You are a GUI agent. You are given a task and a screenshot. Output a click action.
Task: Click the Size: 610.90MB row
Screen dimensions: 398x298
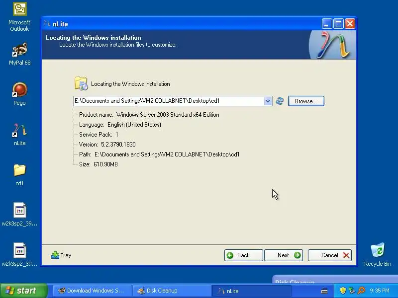pyautogui.click(x=98, y=164)
